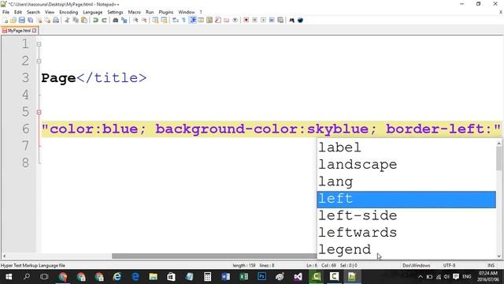
Task: Click the Print toolbar icon
Action: tap(56, 21)
